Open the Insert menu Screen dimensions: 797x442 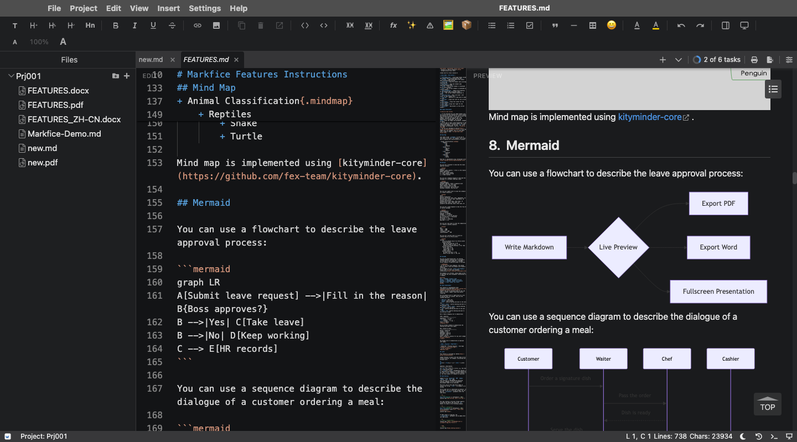coord(169,8)
